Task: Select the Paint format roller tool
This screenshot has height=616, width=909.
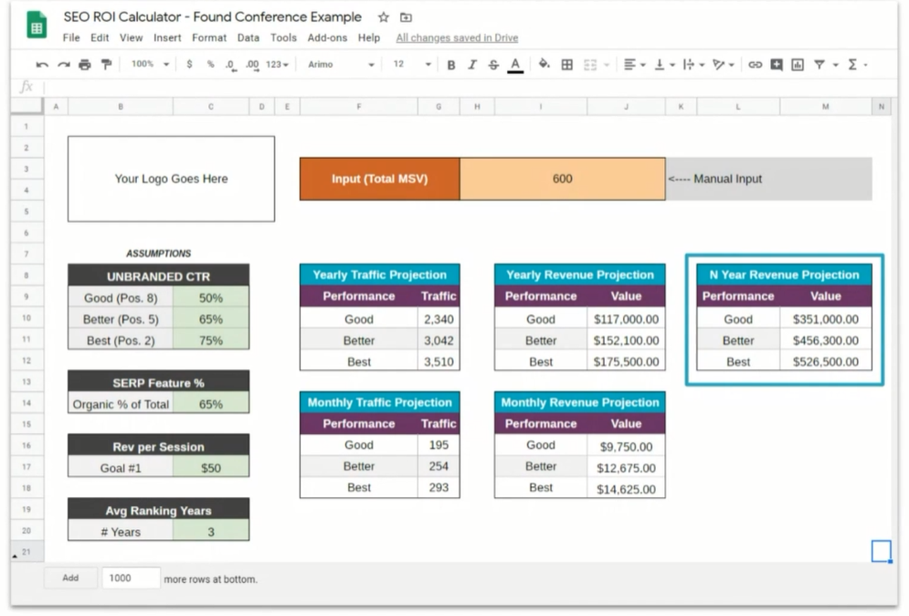Action: pyautogui.click(x=106, y=65)
